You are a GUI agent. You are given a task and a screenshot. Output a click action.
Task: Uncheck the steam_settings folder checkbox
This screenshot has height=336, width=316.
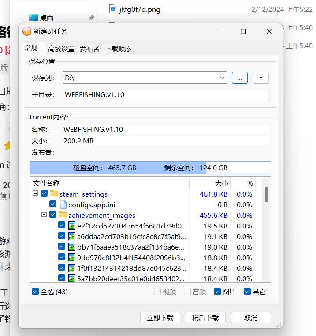pyautogui.click(x=44, y=193)
